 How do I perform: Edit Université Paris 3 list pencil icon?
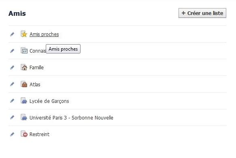click(12, 117)
